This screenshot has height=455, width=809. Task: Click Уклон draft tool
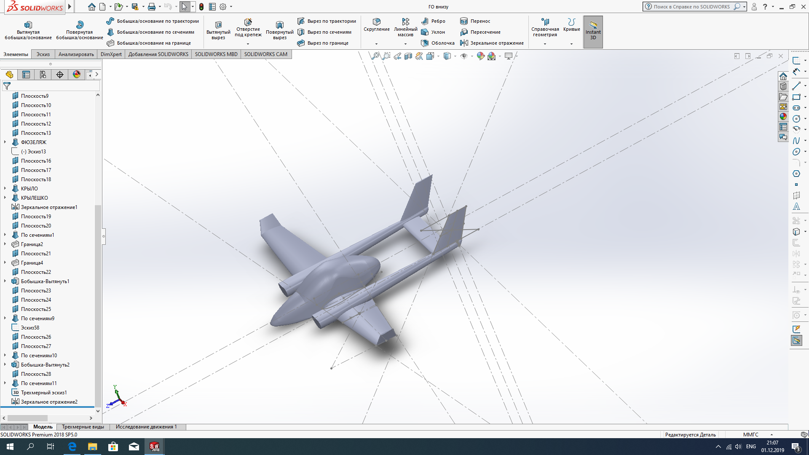(433, 32)
